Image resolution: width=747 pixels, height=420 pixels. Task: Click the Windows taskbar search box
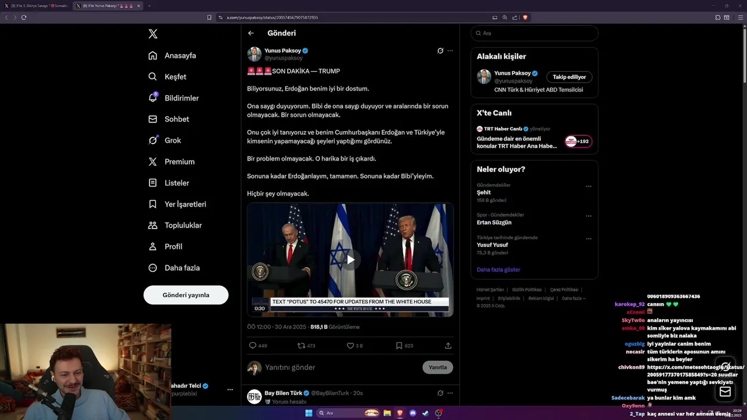[348, 413]
